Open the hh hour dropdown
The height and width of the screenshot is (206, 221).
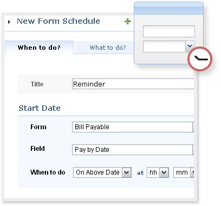[x=158, y=172]
